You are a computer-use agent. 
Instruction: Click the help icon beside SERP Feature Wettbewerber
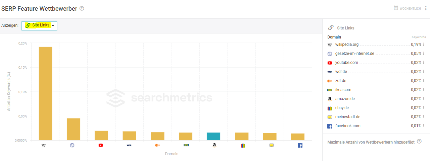tap(82, 8)
